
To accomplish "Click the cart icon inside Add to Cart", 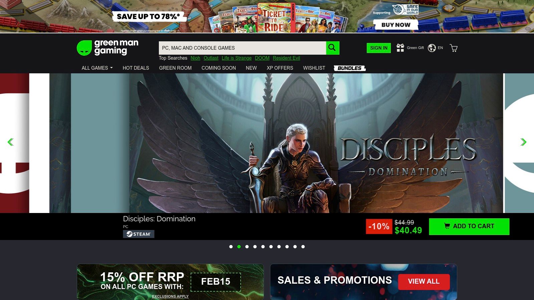I will click(x=447, y=226).
